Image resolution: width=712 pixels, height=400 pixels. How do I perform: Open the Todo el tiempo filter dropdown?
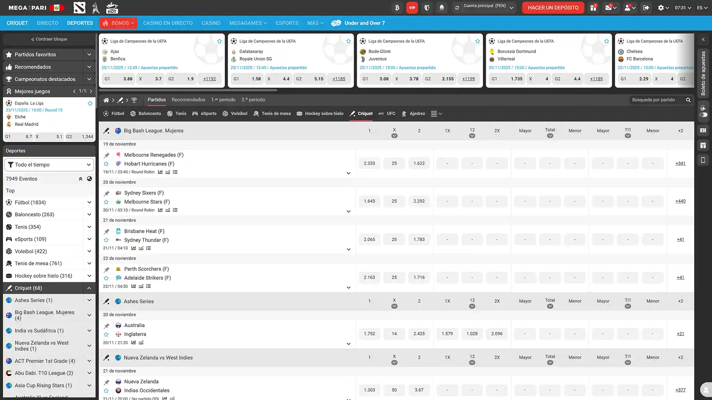click(49, 164)
